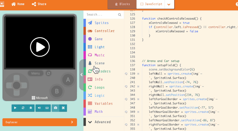Expand the Explorer panel

pos(40,122)
